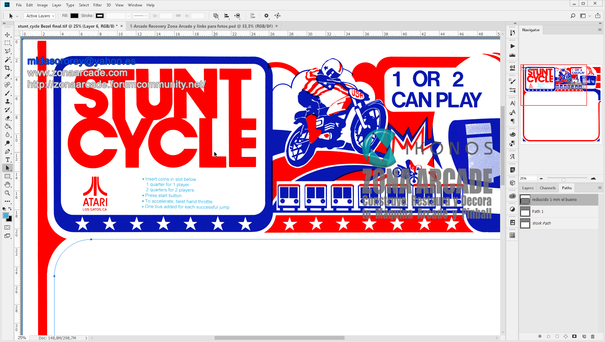Viewport: 605px width, 342px height.
Task: Select the Crop tool
Action: [x=7, y=68]
